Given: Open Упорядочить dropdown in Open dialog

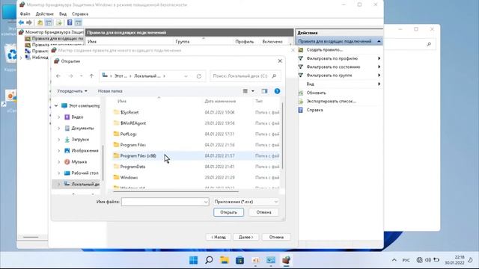Looking at the screenshot, I should coord(72,91).
